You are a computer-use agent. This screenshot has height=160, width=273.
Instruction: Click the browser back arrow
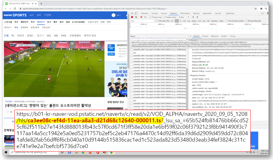click(6, 9)
